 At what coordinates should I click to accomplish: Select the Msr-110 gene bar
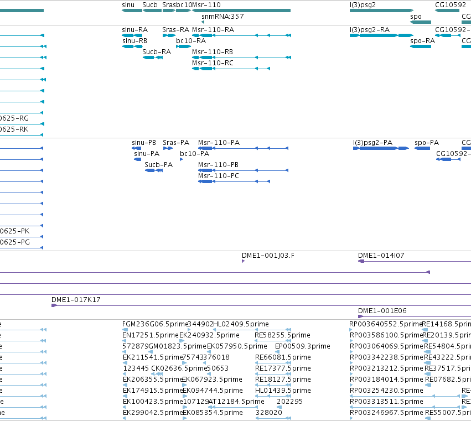[x=241, y=11]
